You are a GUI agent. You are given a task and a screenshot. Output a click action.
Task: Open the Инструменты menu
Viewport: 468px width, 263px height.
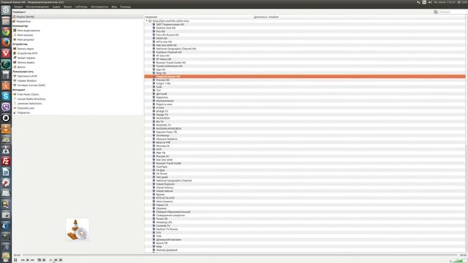click(99, 7)
